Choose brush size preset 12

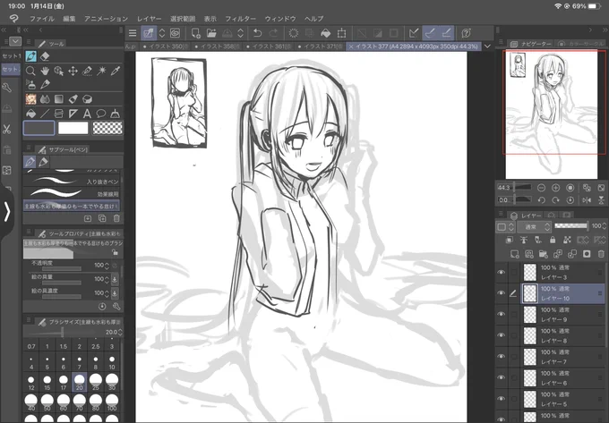click(31, 382)
